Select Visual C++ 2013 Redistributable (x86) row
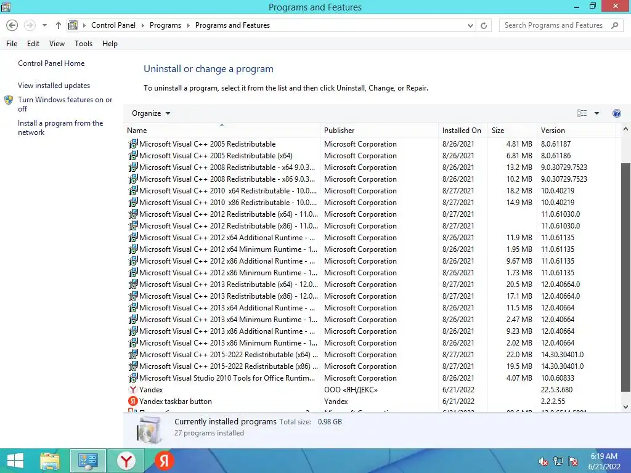This screenshot has height=473, width=631. pyautogui.click(x=370, y=296)
